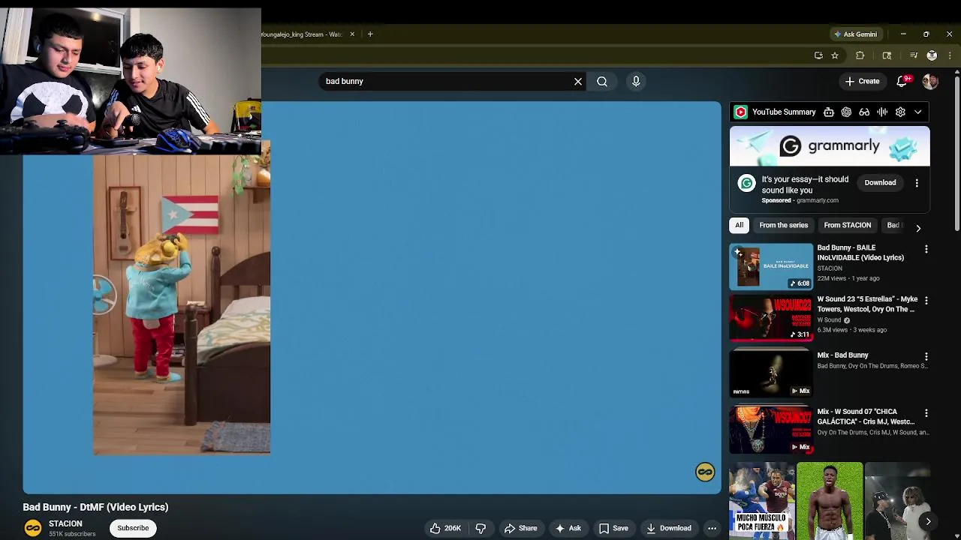Open STACION channel name link

(65, 523)
